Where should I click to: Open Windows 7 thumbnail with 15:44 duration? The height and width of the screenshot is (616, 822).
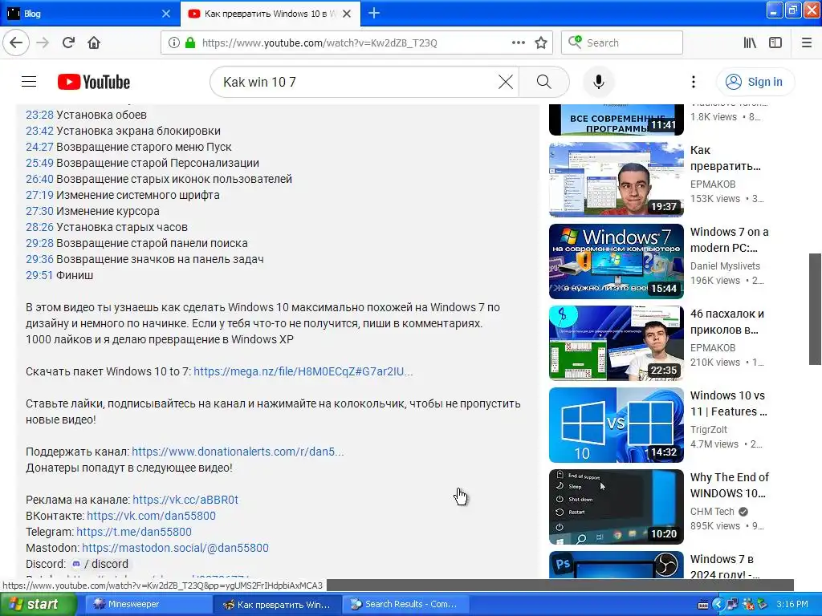[x=616, y=261]
